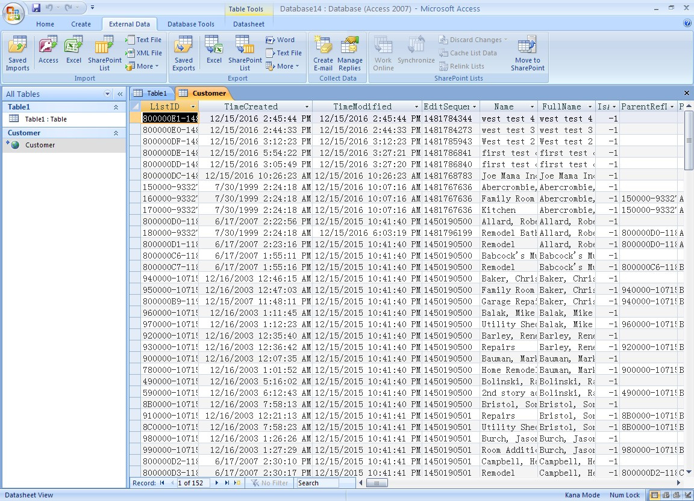The image size is (694, 501).
Task: Click the horizontal scrollbar thumb
Action: pos(376,483)
